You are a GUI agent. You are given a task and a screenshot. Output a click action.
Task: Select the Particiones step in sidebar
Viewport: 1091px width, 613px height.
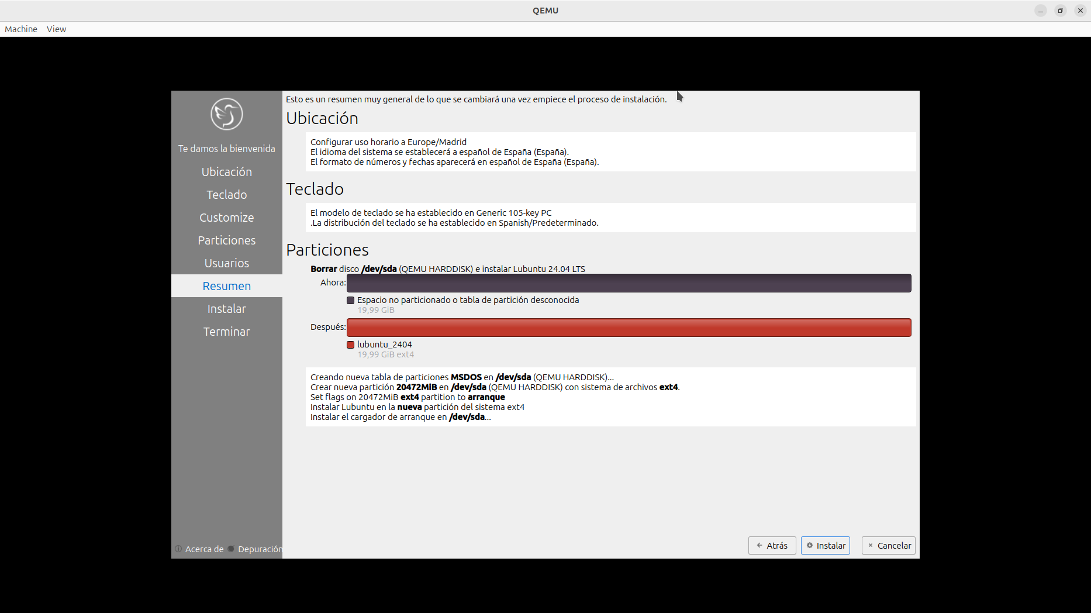pyautogui.click(x=227, y=240)
